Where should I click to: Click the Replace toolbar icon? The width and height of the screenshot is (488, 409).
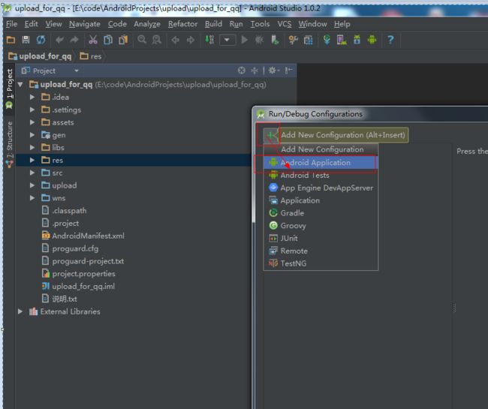click(x=157, y=40)
